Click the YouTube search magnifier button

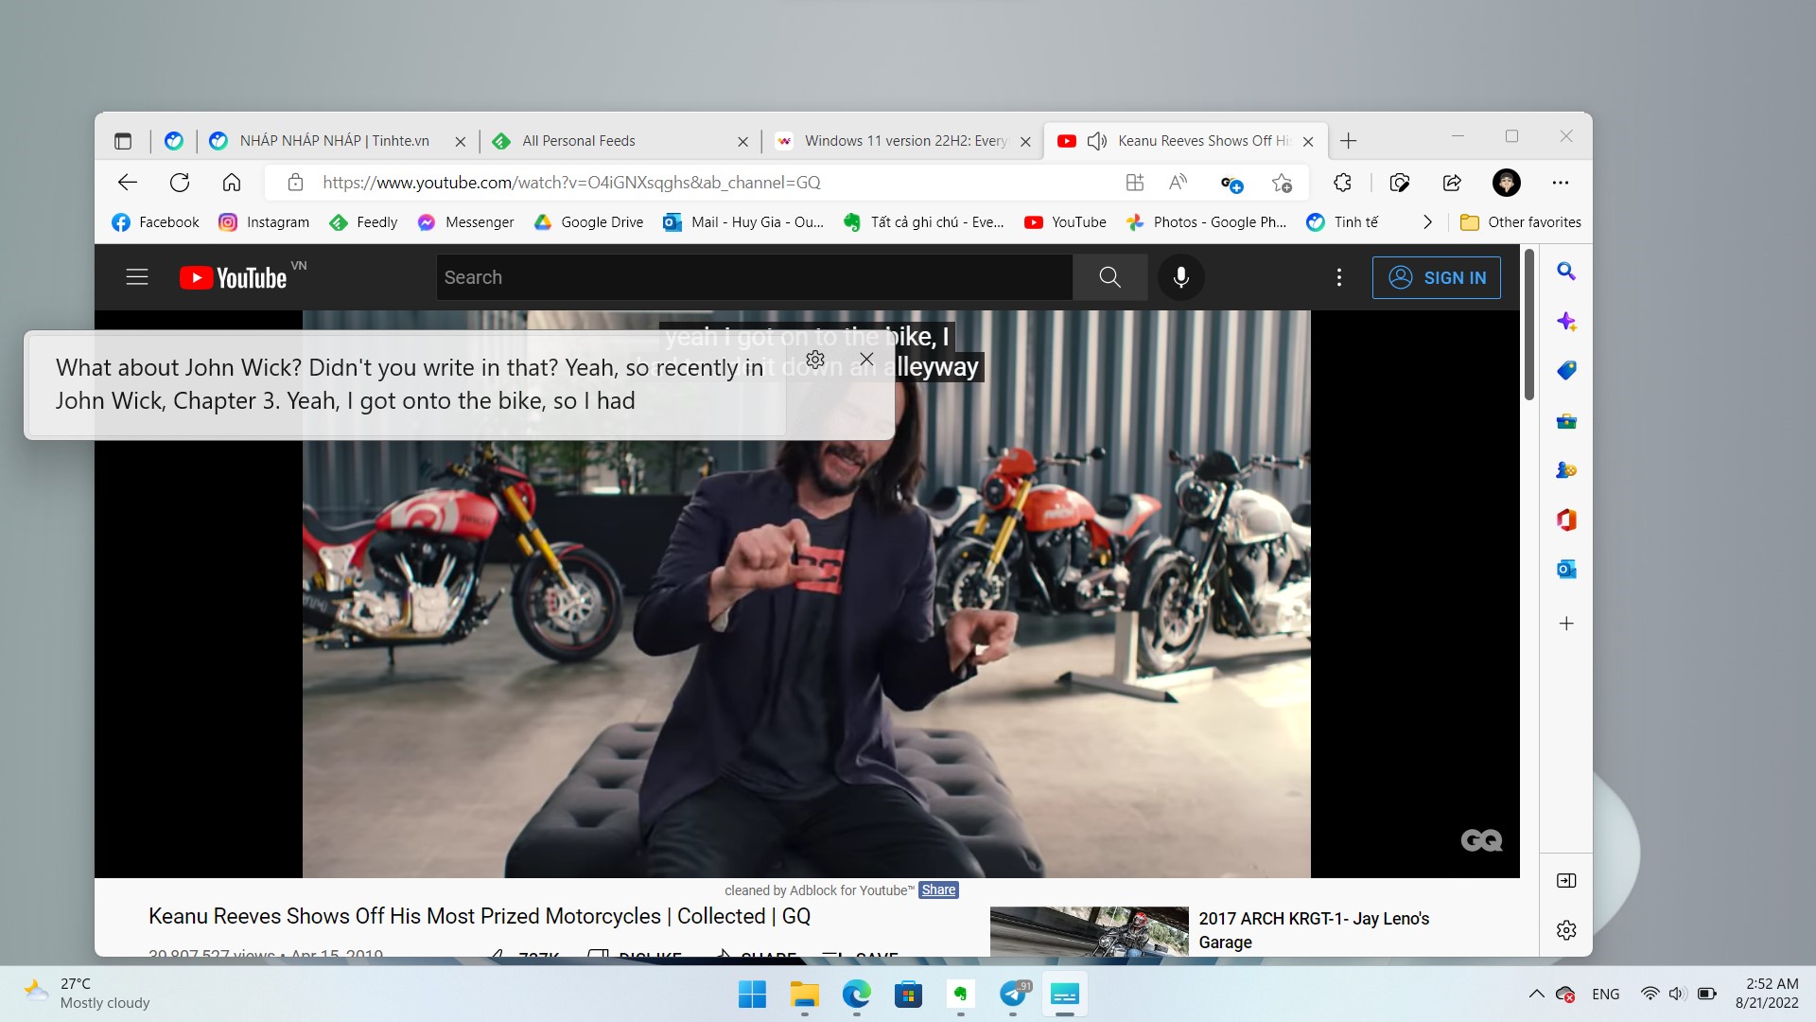coord(1110,277)
